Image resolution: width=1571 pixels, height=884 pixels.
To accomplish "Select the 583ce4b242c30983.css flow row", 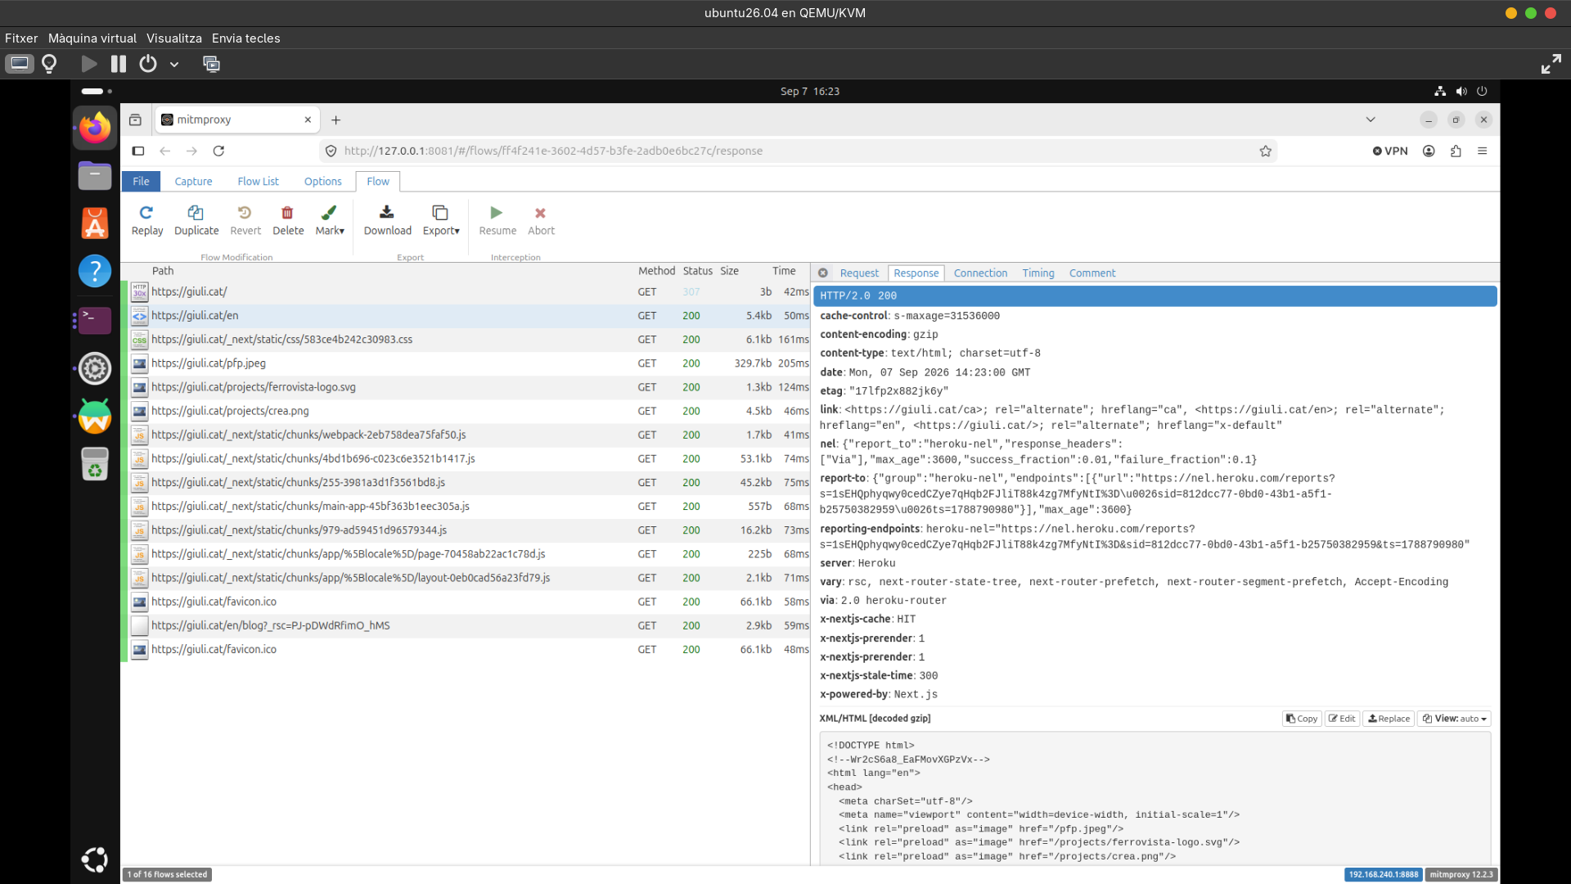I will tap(465, 340).
